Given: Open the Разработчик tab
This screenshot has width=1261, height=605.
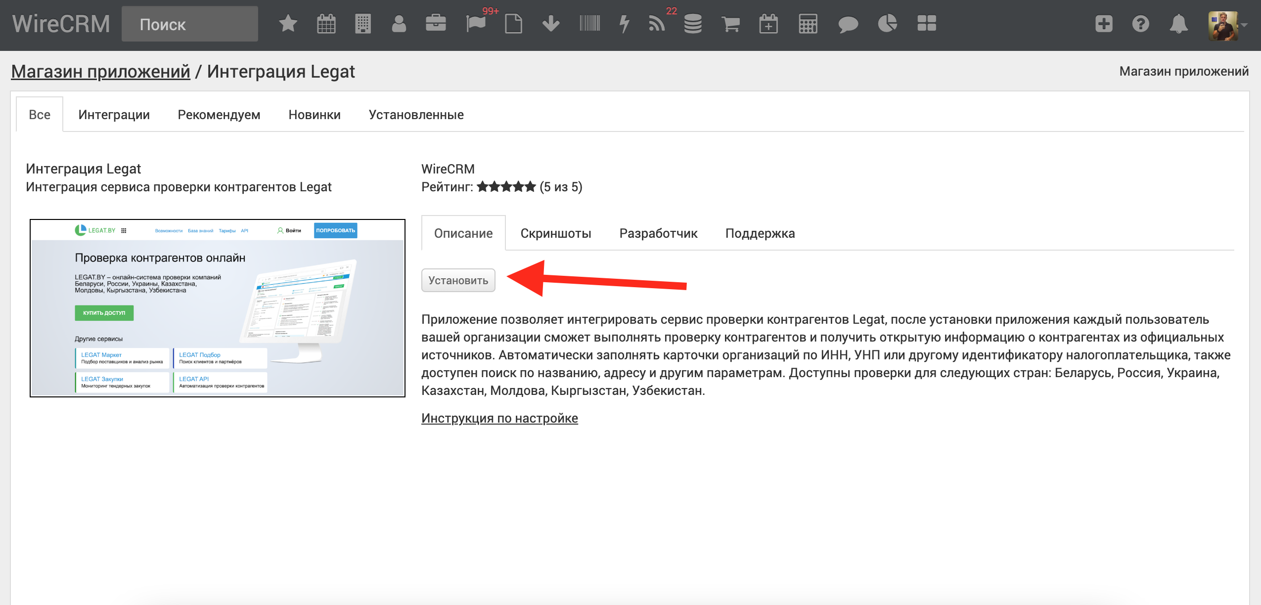Looking at the screenshot, I should coord(659,233).
